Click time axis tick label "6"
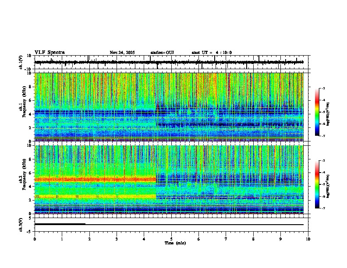Screen dimensions: 347x268 coord(199,239)
